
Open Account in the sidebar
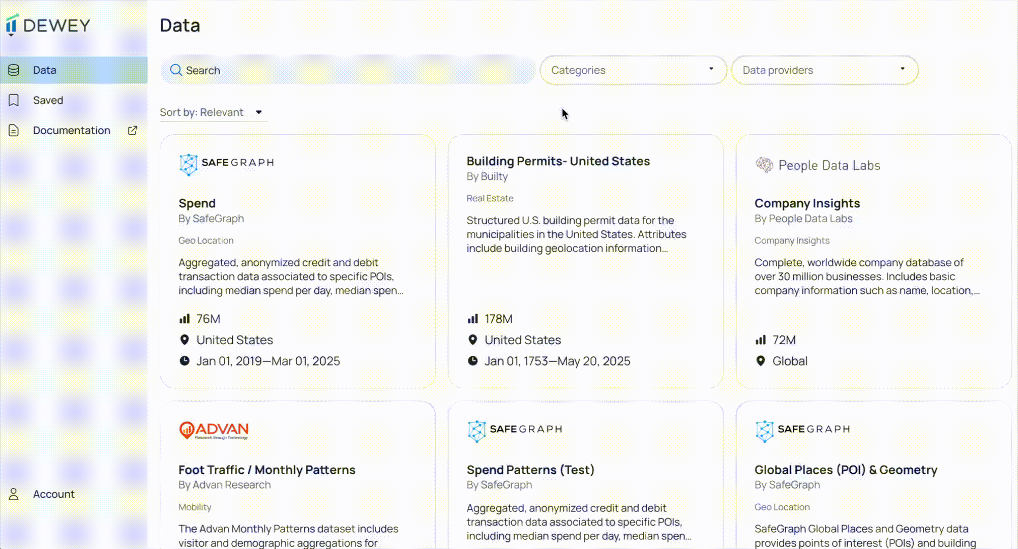[x=74, y=494]
